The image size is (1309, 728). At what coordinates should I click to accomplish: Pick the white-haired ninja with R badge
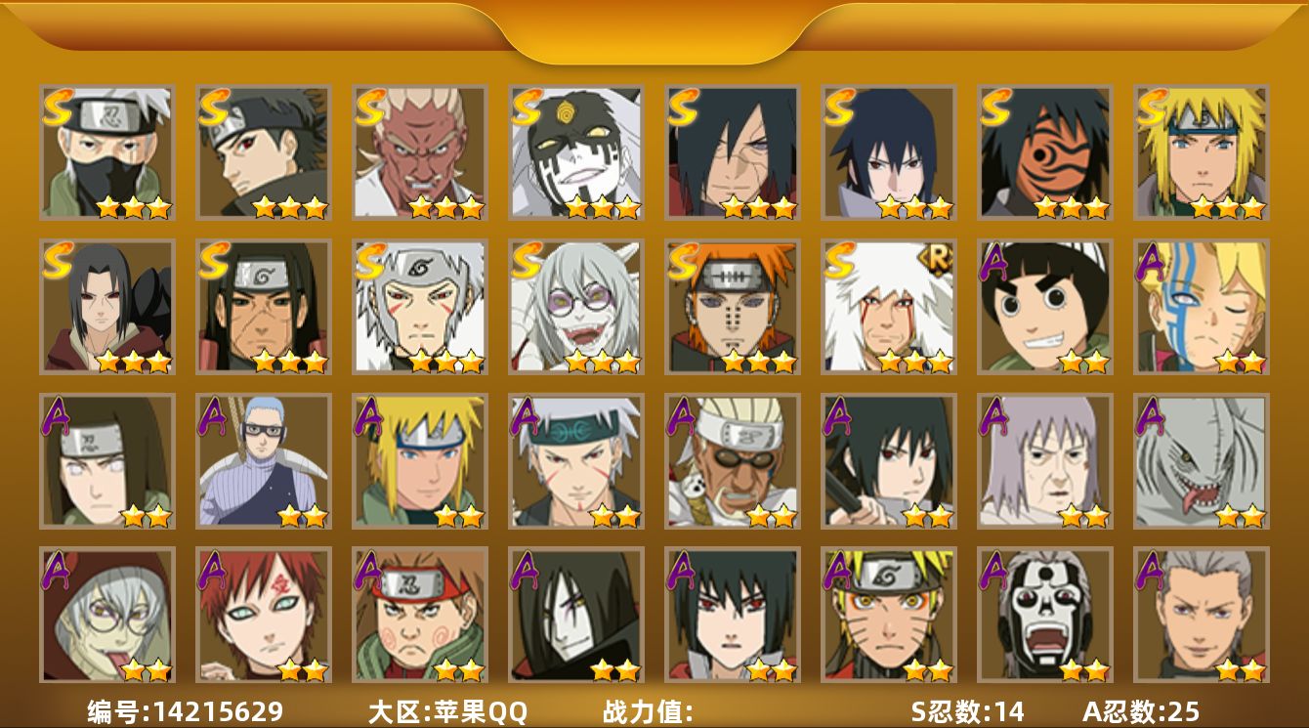click(x=888, y=306)
